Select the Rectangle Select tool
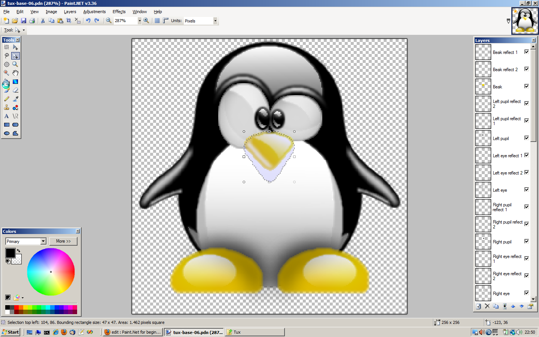This screenshot has width=539, height=337. (x=7, y=47)
